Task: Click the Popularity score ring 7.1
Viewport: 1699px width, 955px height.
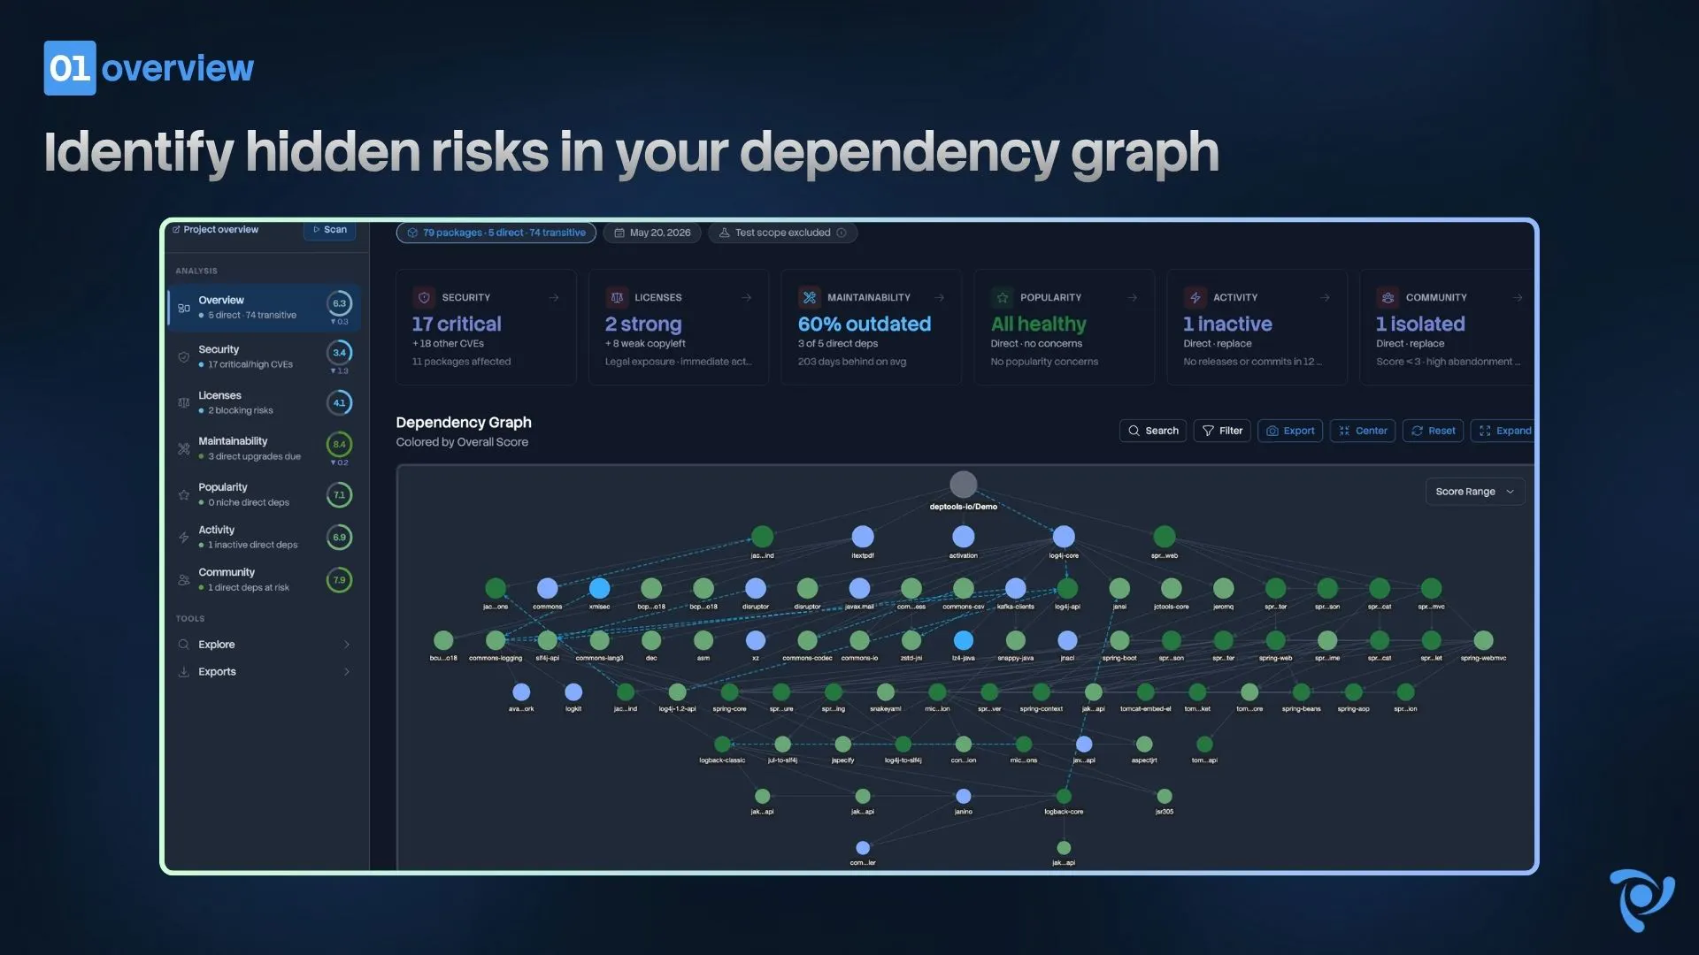Action: click(340, 495)
